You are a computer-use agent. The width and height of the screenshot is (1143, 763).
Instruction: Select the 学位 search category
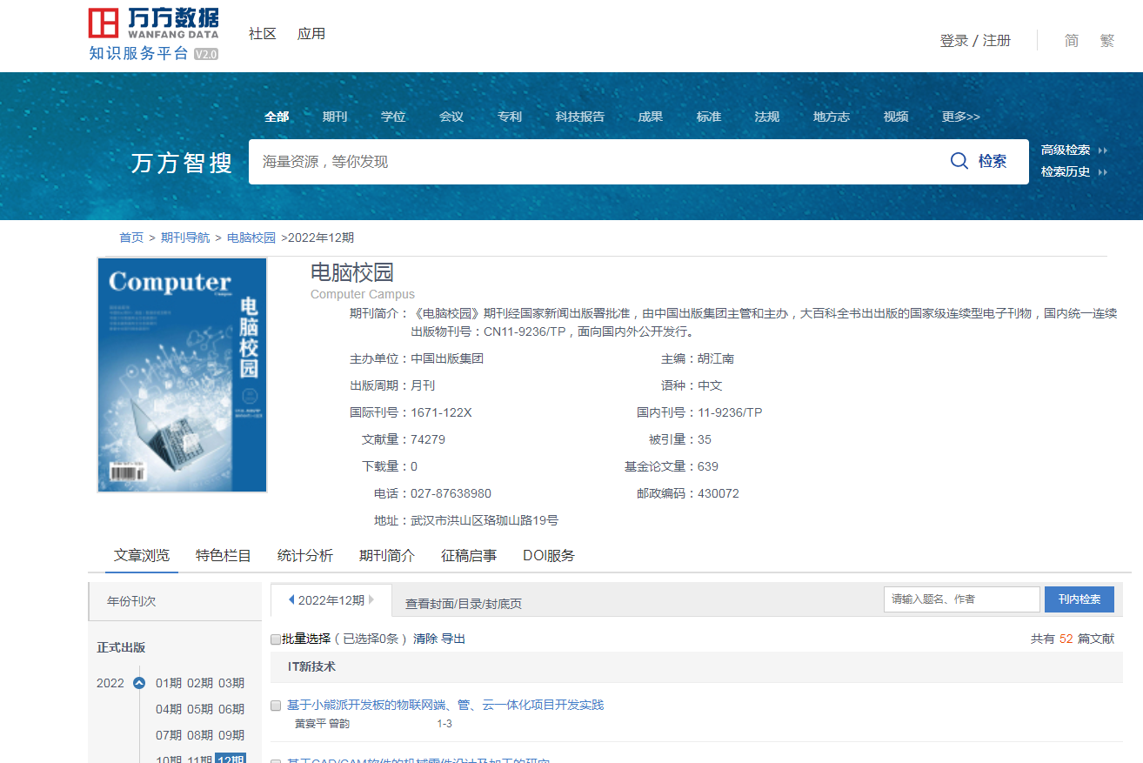pyautogui.click(x=393, y=117)
